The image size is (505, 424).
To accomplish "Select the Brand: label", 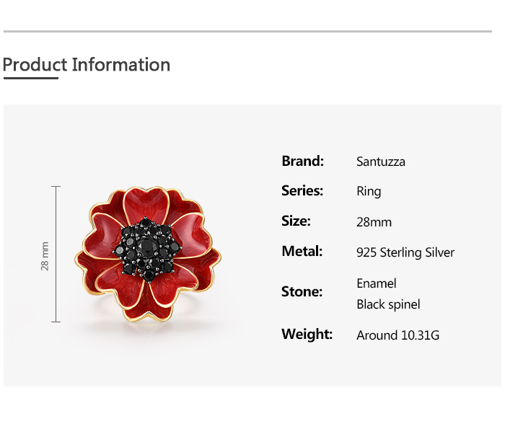I will [302, 161].
